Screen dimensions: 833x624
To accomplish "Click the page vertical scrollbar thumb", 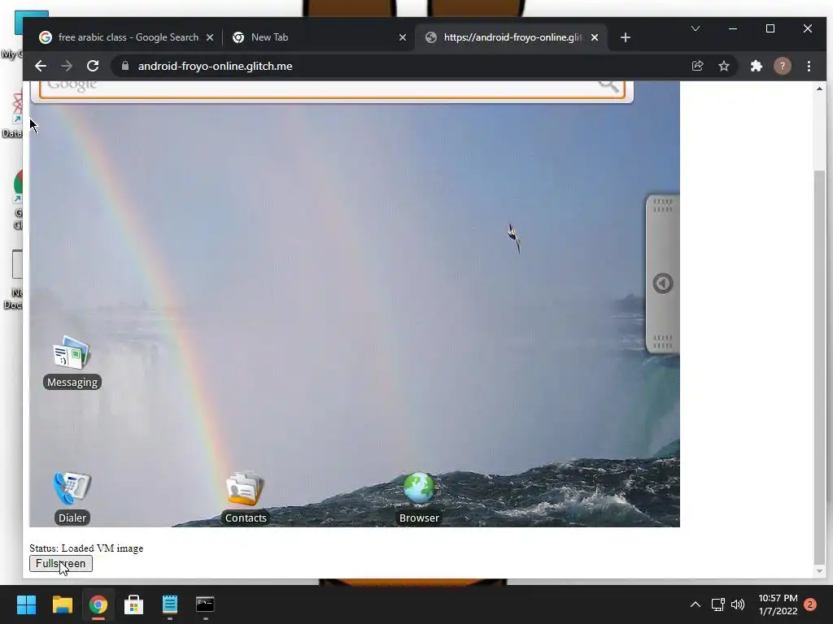I will (819, 367).
